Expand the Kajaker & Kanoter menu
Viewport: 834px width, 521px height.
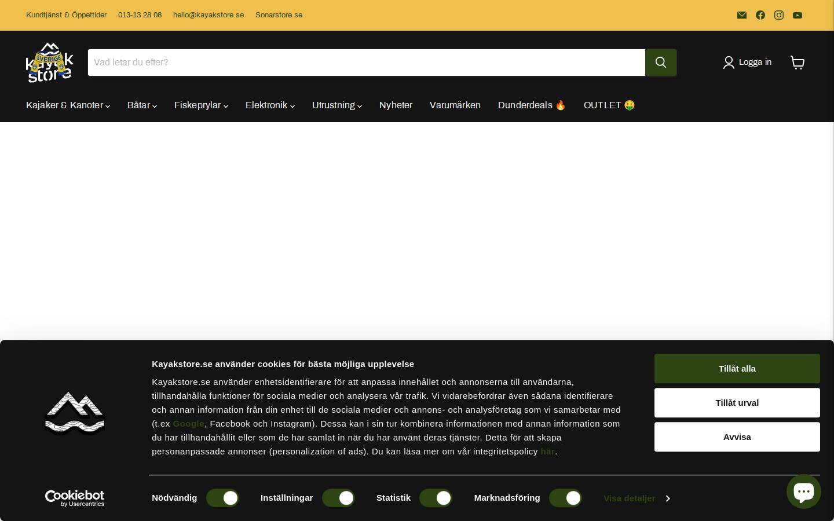click(68, 105)
